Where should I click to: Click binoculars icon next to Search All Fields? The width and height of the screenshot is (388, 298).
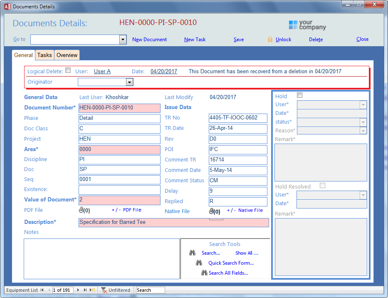(x=204, y=273)
